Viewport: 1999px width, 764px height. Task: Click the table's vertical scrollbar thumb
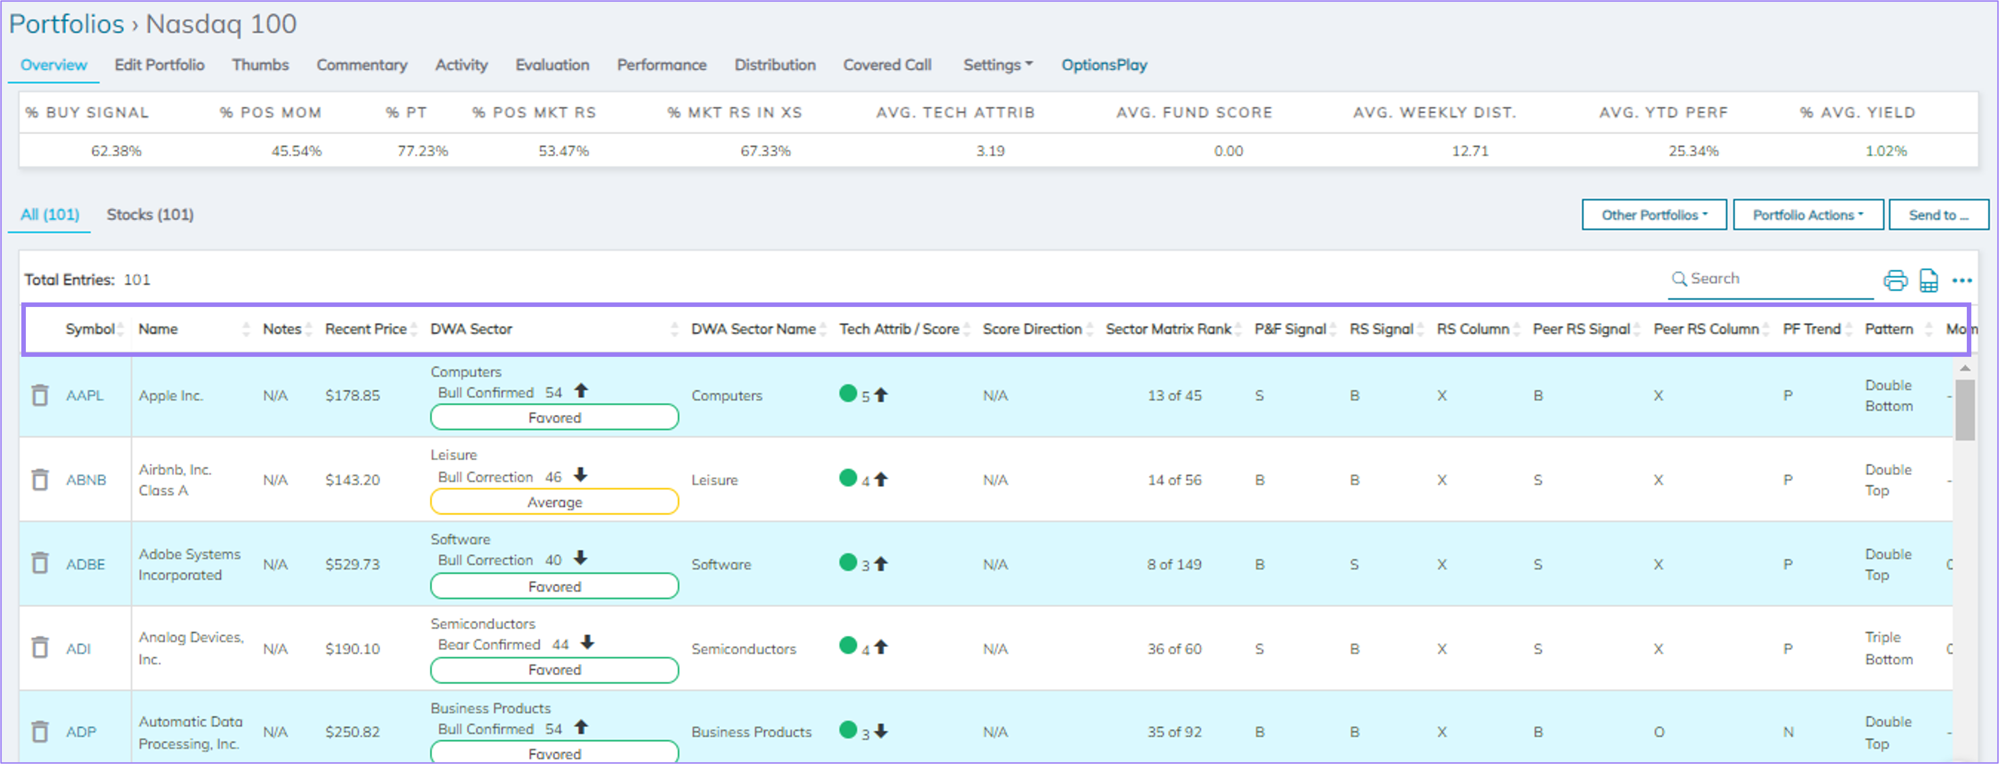[1965, 409]
